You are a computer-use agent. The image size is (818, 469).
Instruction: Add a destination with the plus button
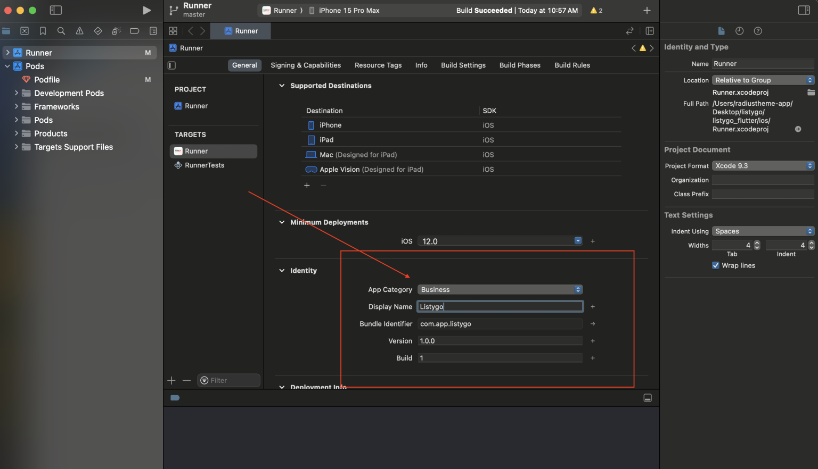(x=307, y=185)
